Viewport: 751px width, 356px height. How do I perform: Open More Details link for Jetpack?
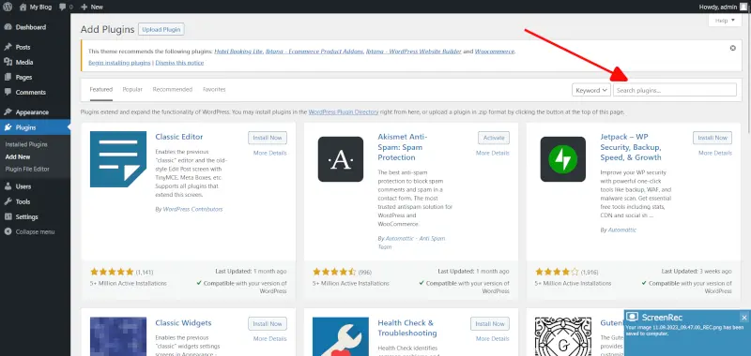point(715,153)
